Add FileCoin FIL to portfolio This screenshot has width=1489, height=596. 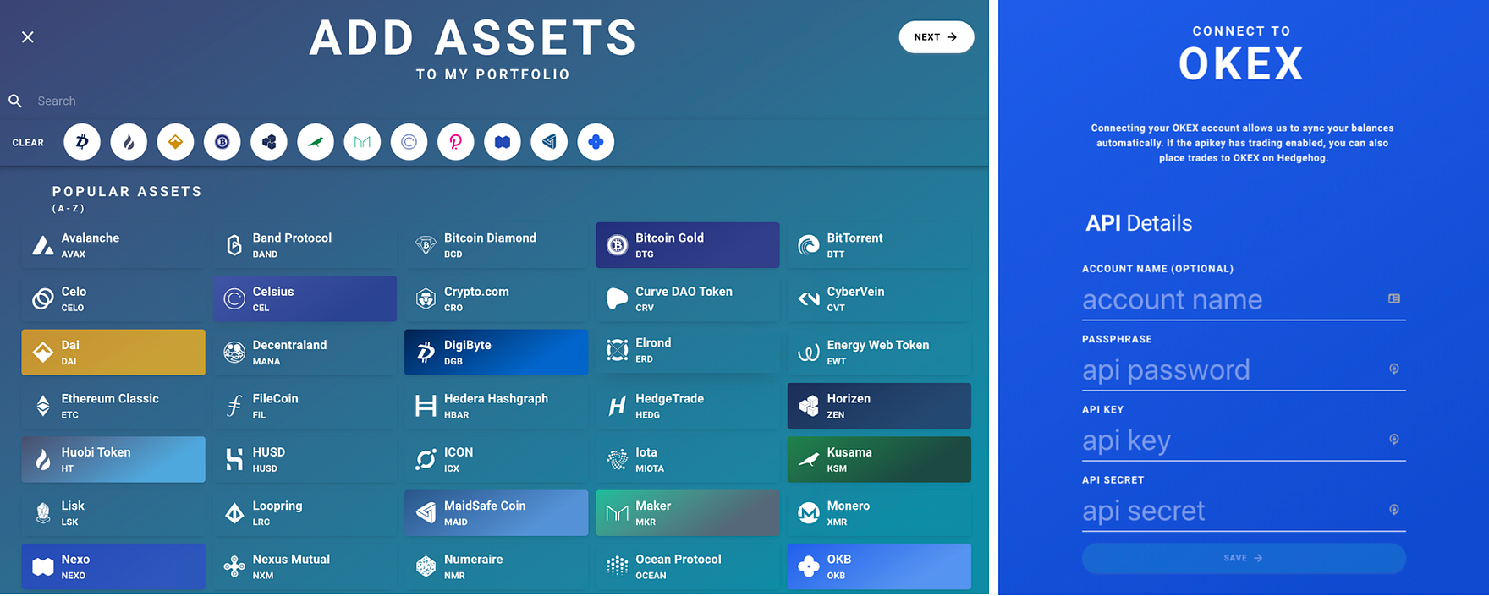point(305,406)
